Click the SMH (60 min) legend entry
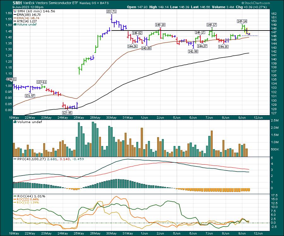284x236 pixels. [34, 11]
